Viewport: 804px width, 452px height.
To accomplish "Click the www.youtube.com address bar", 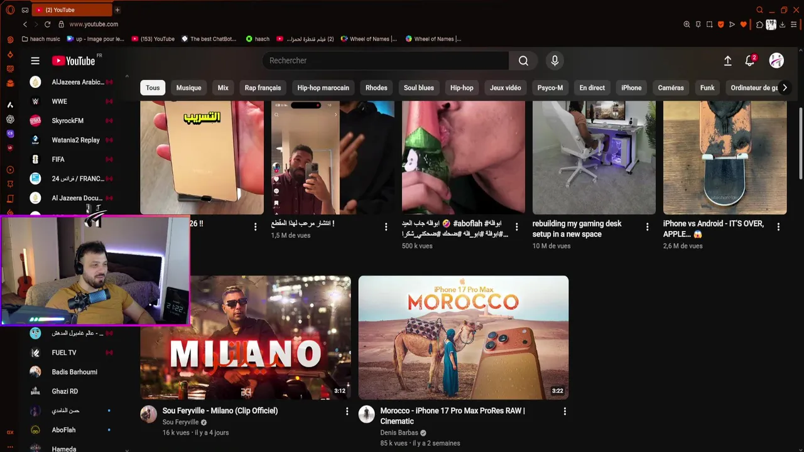I will click(94, 24).
